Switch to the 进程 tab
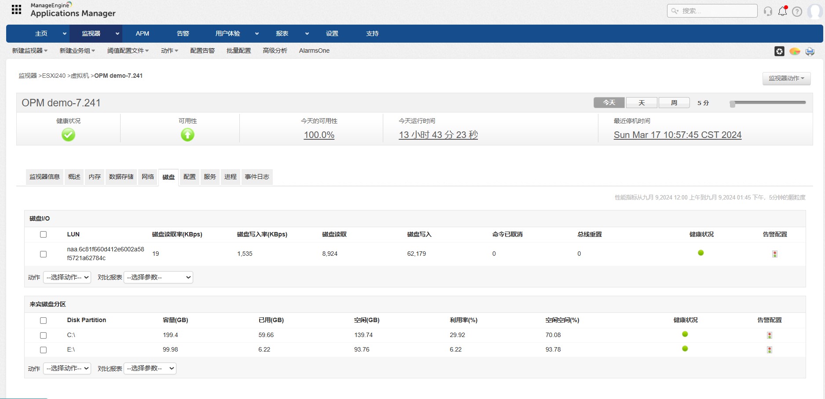Image resolution: width=825 pixels, height=399 pixels. [231, 177]
